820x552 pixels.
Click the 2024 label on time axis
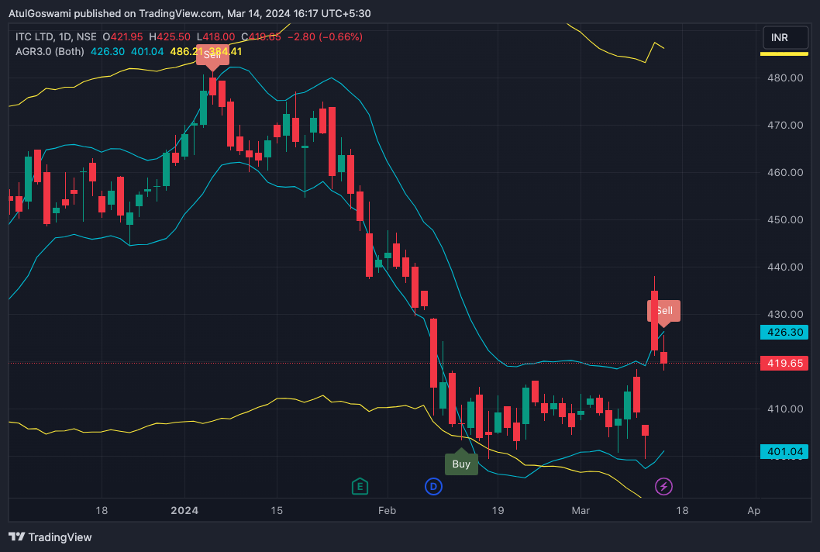click(184, 511)
